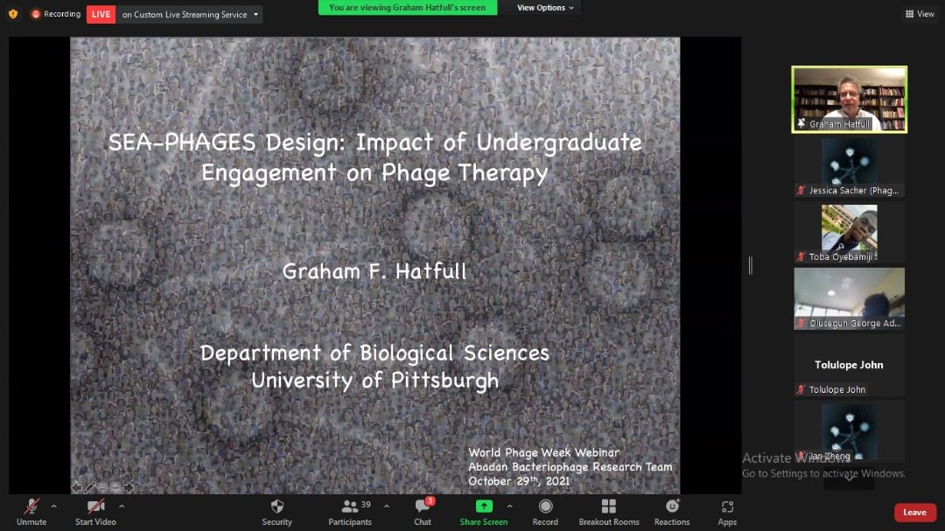Click the Start Video camera icon
945x531 pixels.
(x=95, y=507)
